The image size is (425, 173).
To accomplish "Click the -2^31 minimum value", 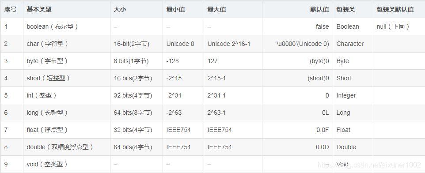I will click(174, 95).
